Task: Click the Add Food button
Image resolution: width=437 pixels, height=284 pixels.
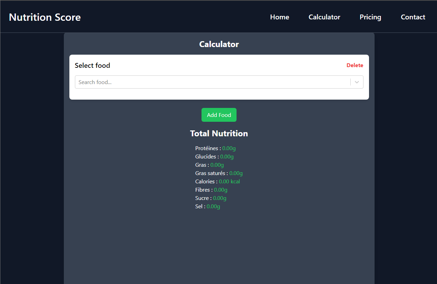Action: point(219,114)
